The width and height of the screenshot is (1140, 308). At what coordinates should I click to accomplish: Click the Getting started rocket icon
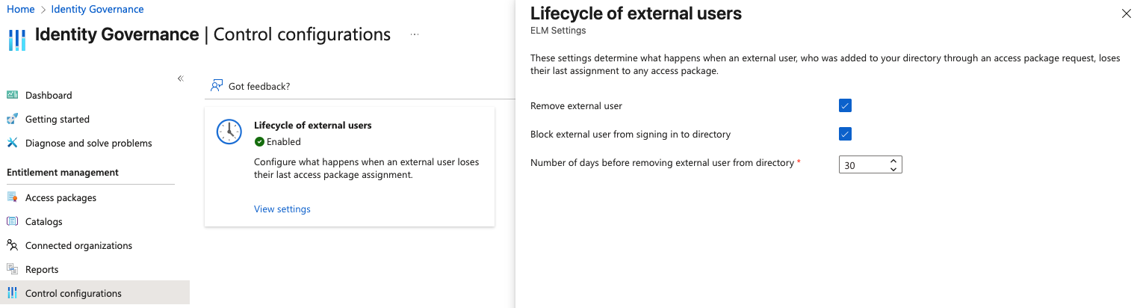pos(12,119)
